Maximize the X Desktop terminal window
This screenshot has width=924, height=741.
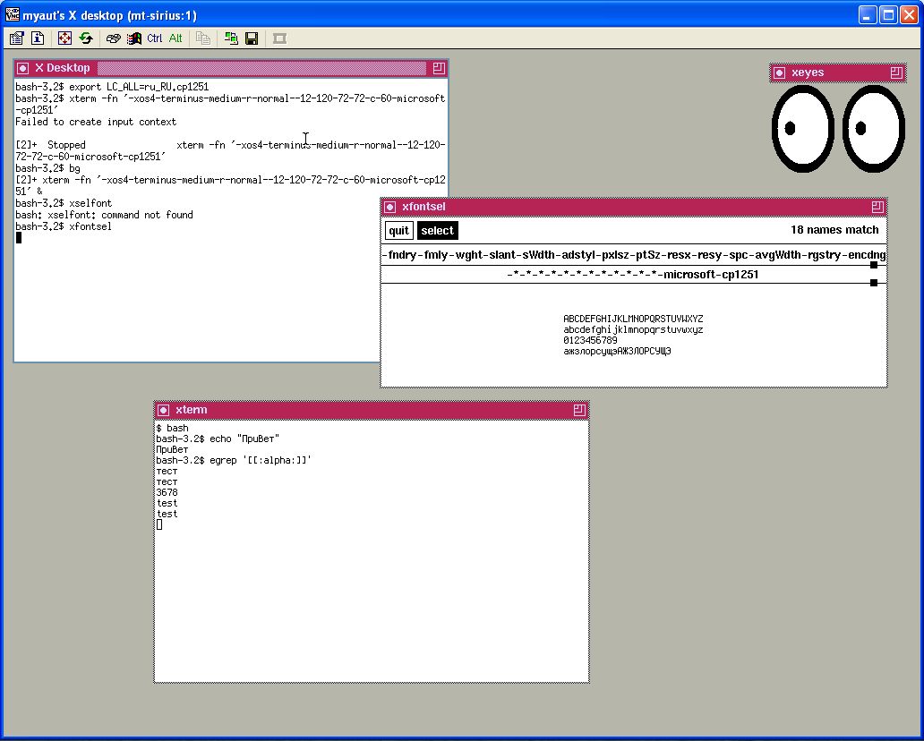[x=439, y=68]
